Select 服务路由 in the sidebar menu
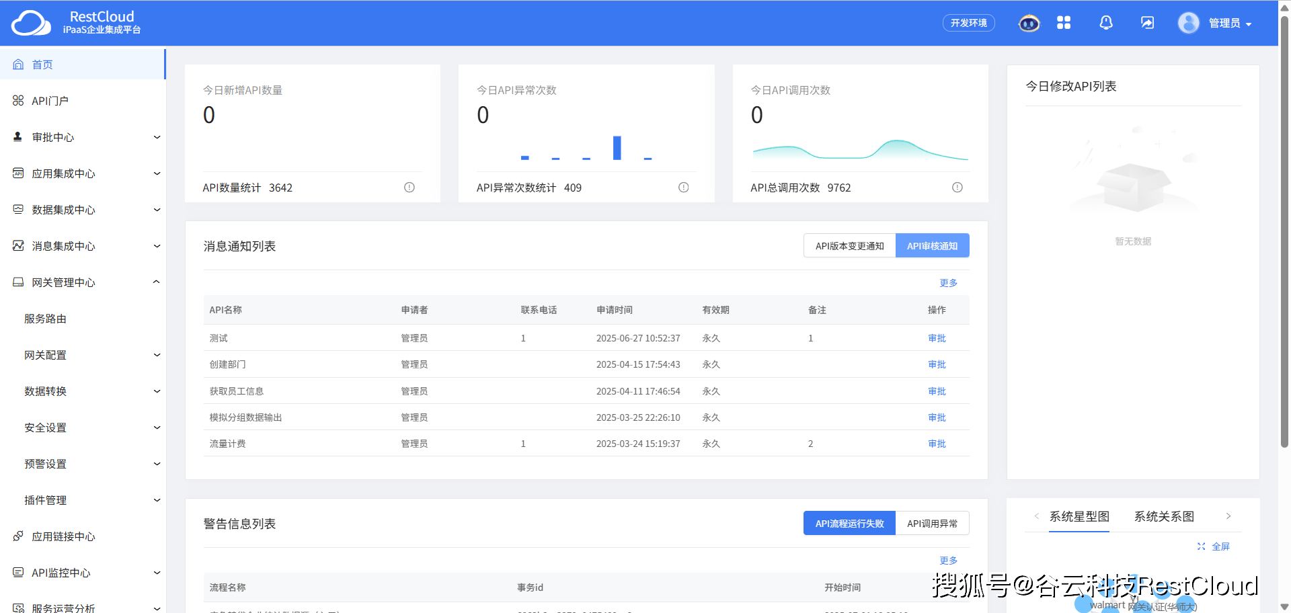The height and width of the screenshot is (613, 1291). click(44, 319)
